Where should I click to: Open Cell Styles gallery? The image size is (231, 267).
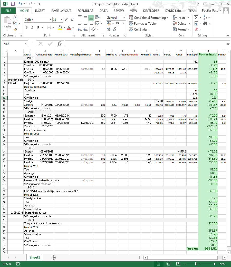tap(139, 30)
